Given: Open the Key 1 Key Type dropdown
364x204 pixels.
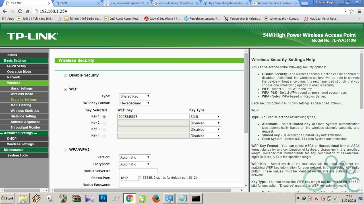Looking at the screenshot, I should (x=205, y=117).
